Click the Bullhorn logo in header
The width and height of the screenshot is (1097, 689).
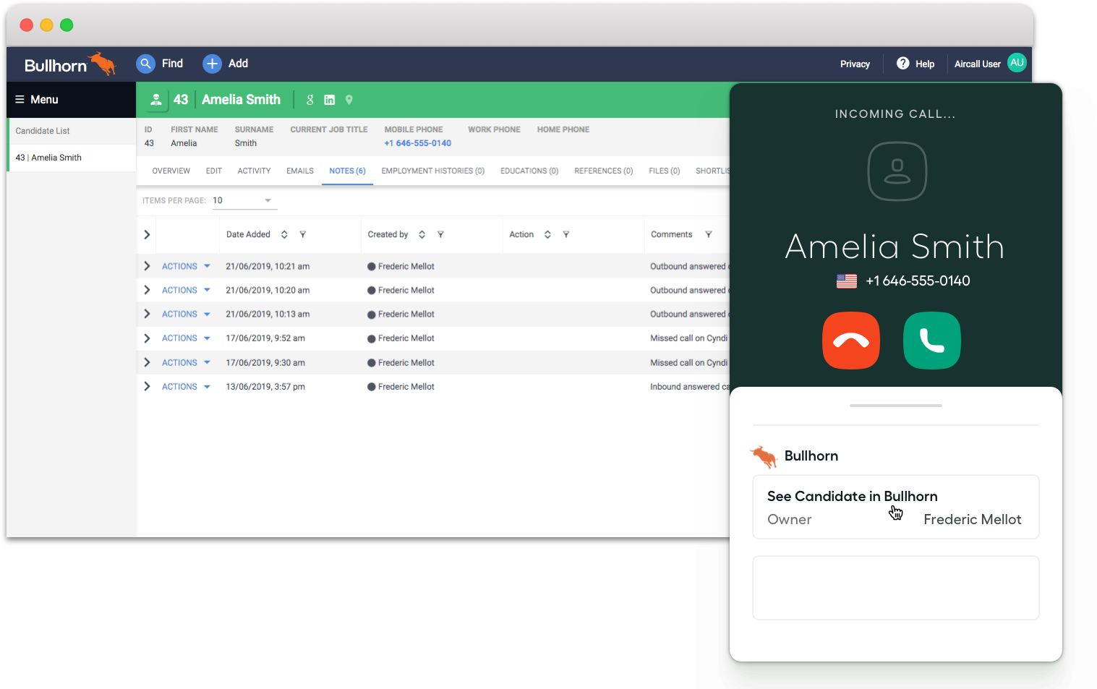[69, 64]
